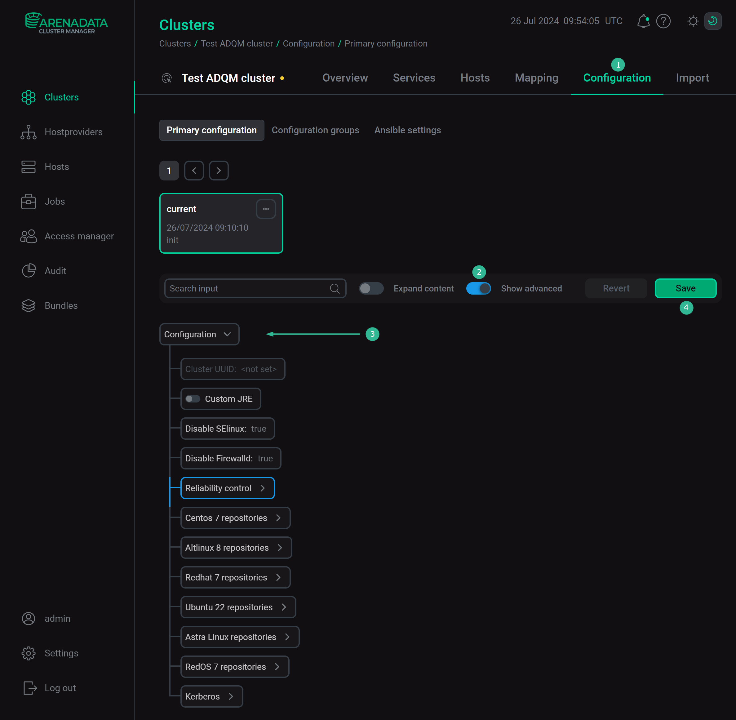
Task: Focus the Search input field
Action: click(255, 289)
